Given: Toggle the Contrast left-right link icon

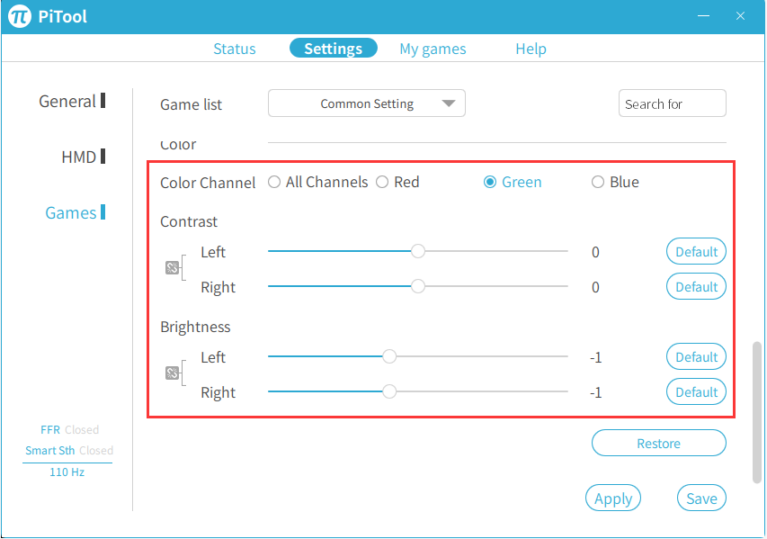Looking at the screenshot, I should 172,268.
